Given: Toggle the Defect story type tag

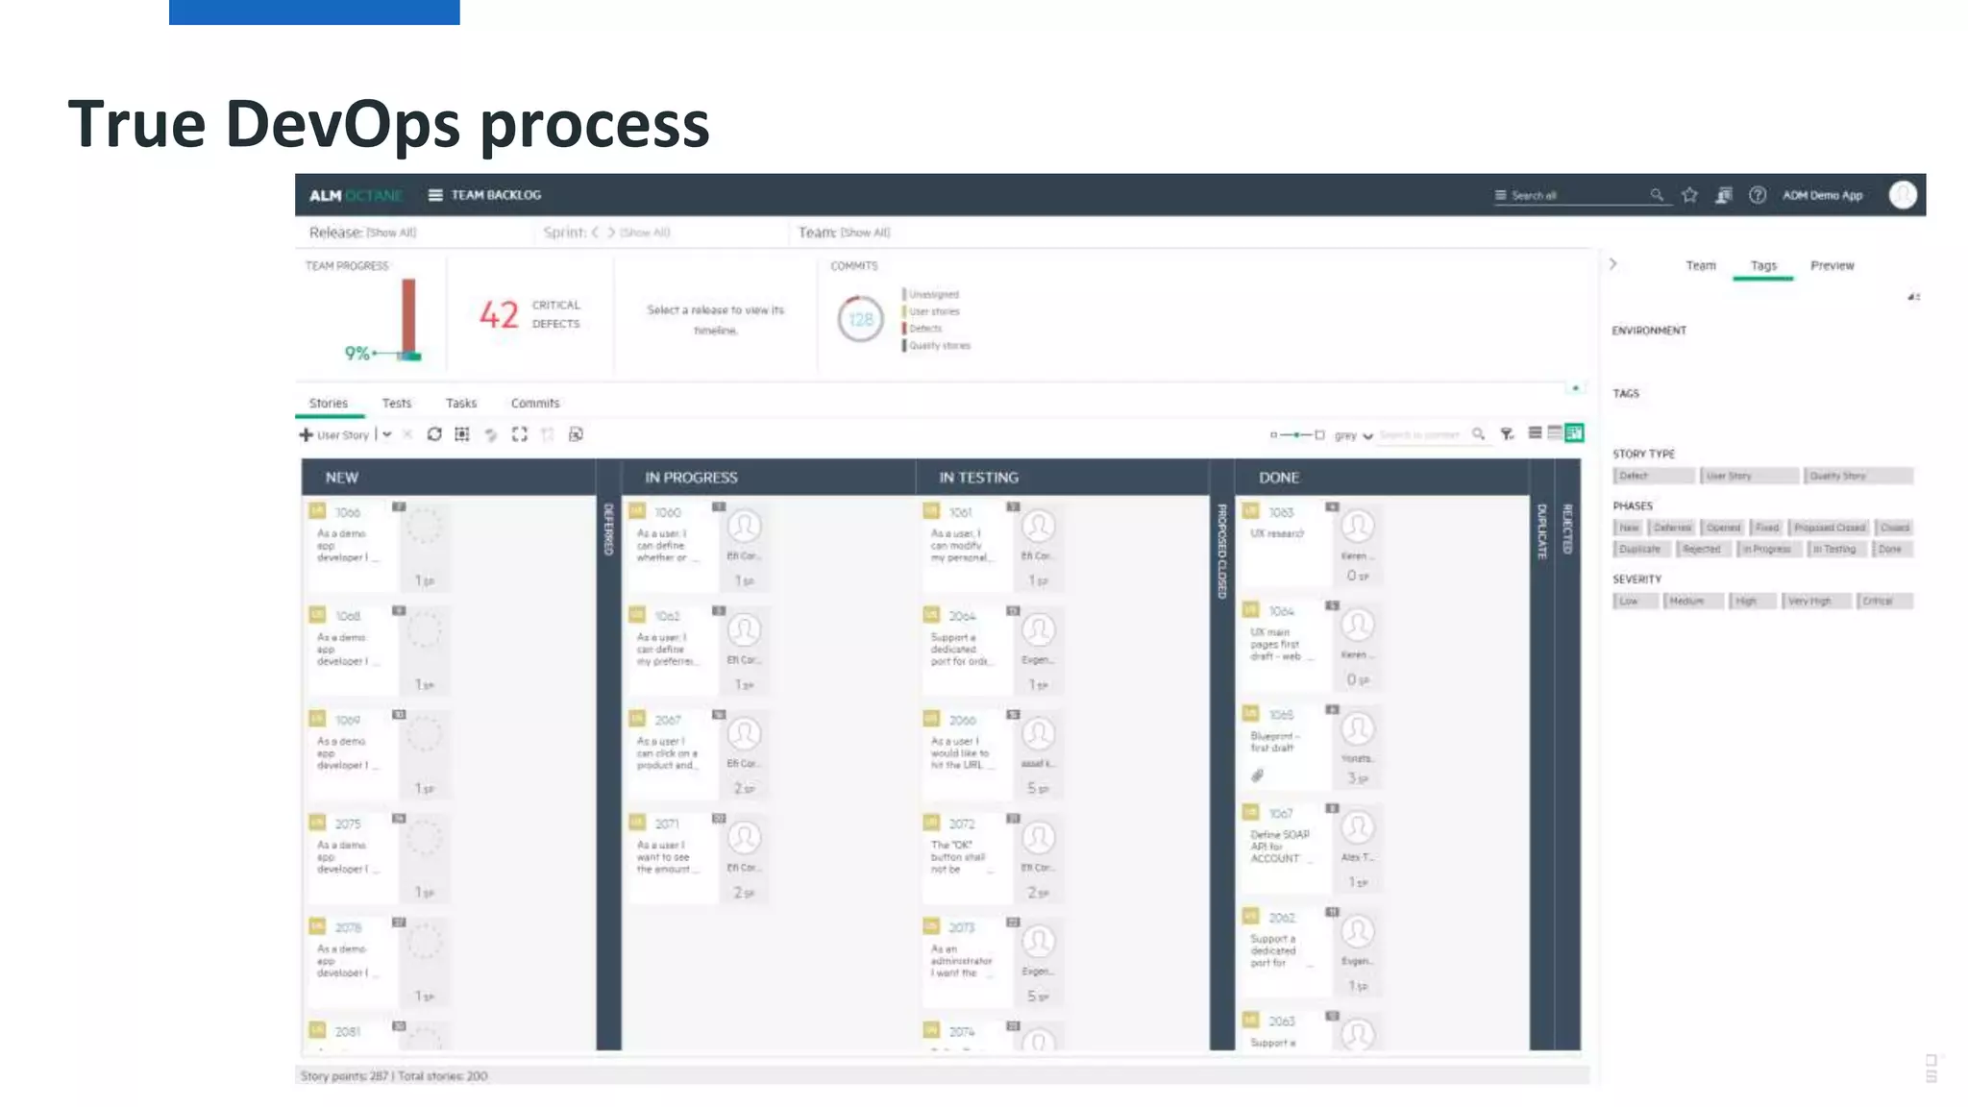Looking at the screenshot, I should 1654,476.
